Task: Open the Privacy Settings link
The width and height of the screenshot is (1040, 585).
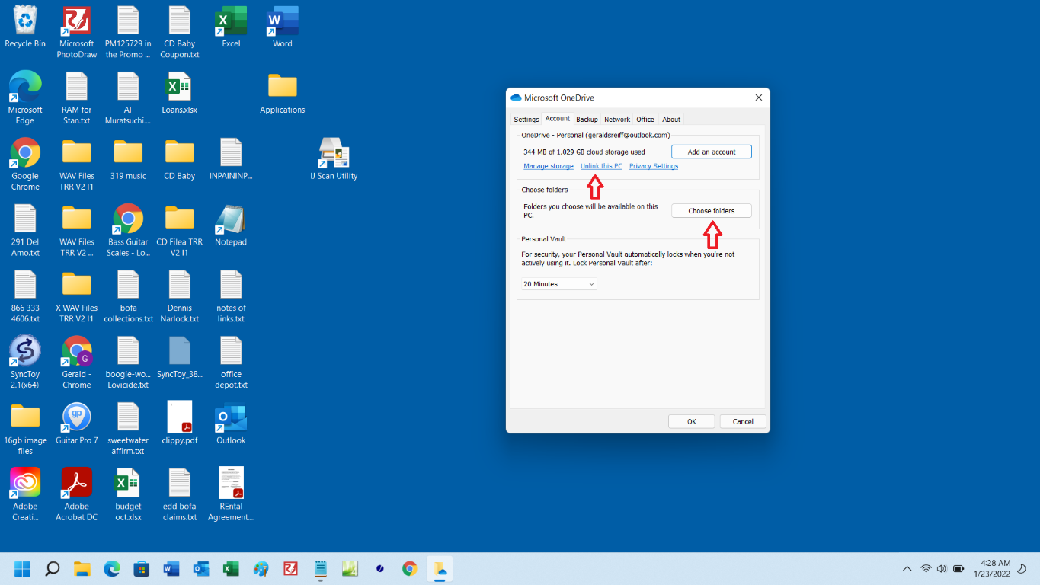Action: click(x=654, y=166)
